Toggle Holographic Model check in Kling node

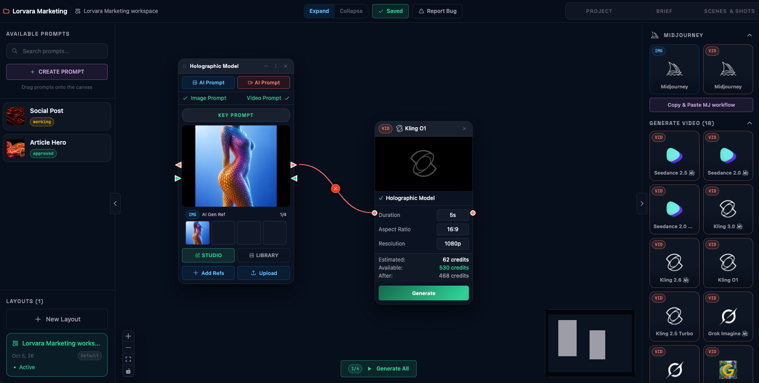[x=381, y=198]
